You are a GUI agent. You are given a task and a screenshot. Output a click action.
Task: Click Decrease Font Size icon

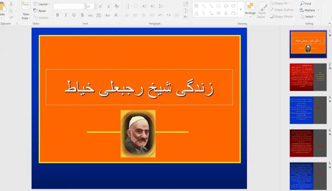(109, 6)
